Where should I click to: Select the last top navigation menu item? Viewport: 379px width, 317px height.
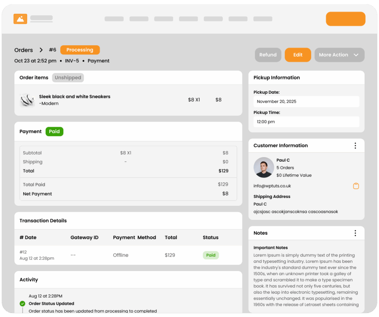pyautogui.click(x=262, y=19)
